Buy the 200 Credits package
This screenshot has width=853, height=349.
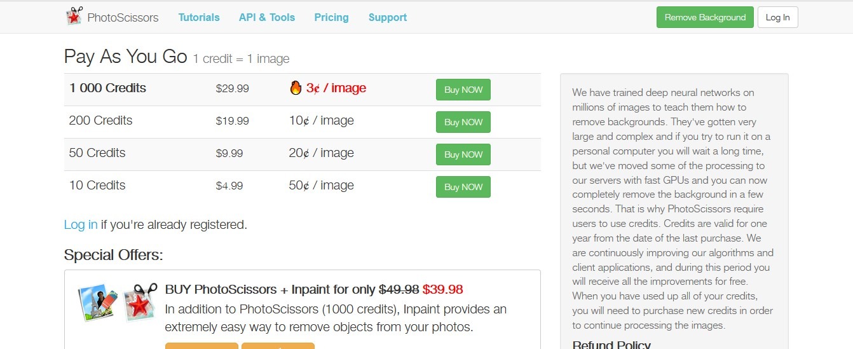pos(463,122)
